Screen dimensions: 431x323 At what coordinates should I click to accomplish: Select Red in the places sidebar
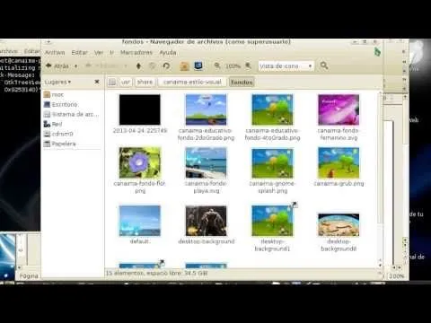coord(53,124)
